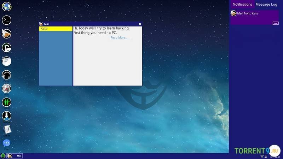Select Kate in the mail sender list
This screenshot has width=283, height=159.
pos(56,29)
